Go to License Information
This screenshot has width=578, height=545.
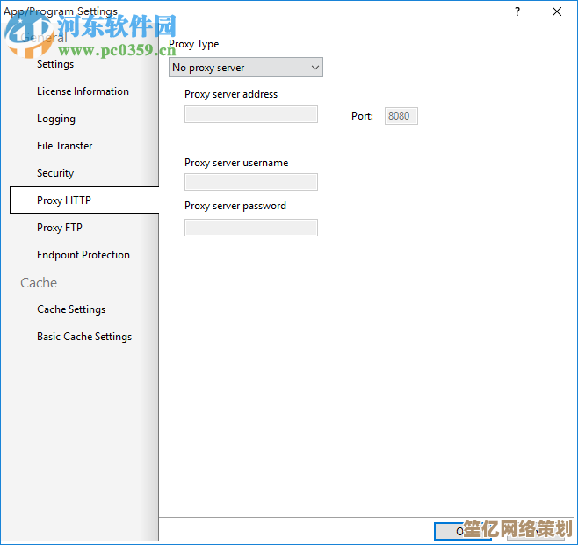83,91
